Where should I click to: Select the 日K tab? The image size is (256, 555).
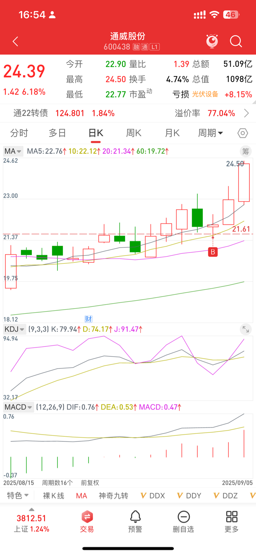96,133
